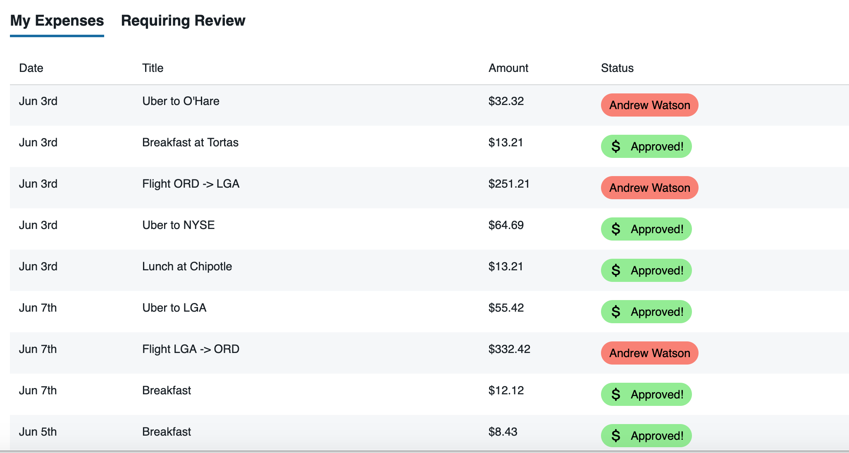Switch to the Requiring Review tab
The image size is (849, 453).
183,21
